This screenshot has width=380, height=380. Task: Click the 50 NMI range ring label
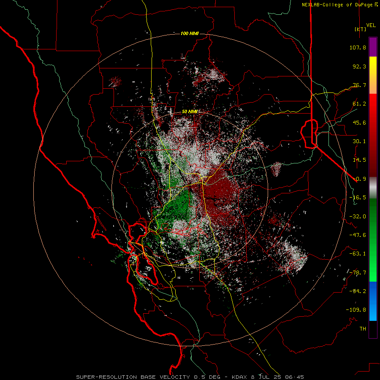click(x=190, y=112)
